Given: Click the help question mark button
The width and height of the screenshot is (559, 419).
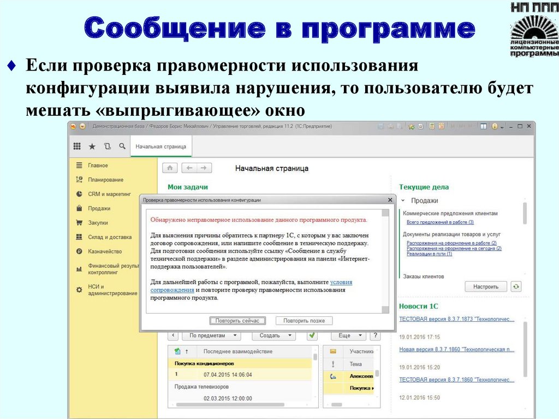Looking at the screenshot, I should [375, 335].
